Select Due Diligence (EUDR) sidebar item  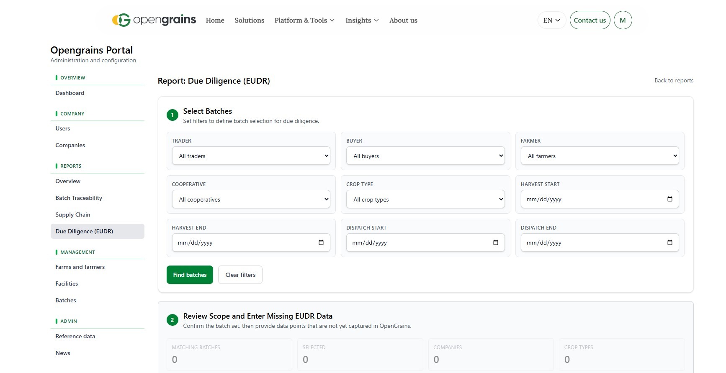97,231
